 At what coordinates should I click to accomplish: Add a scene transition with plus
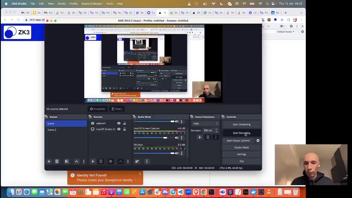200,137
